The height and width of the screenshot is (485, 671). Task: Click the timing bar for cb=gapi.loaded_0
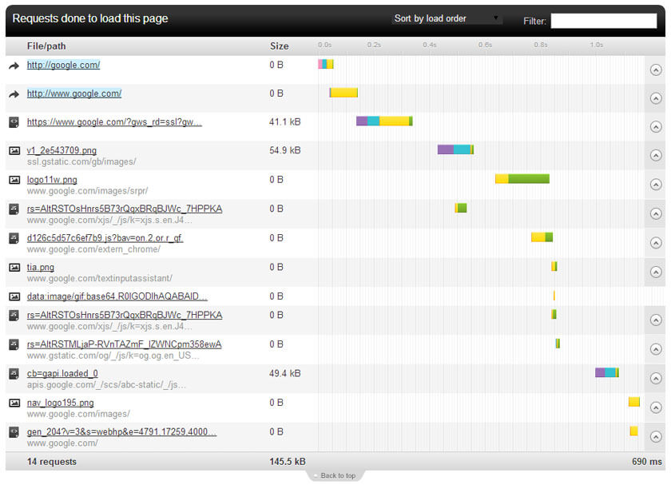point(607,372)
